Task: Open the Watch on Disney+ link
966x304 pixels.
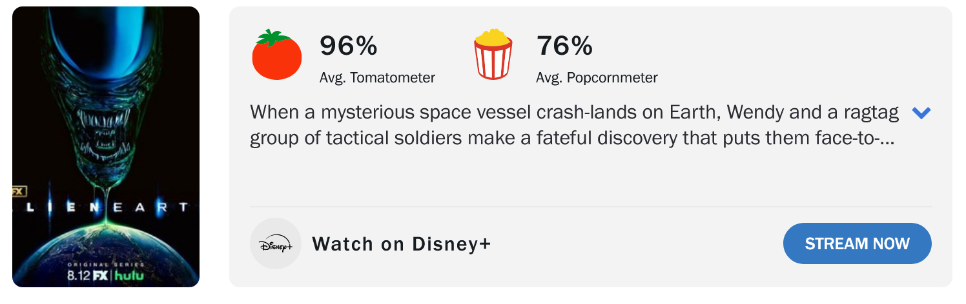Action: pos(402,244)
